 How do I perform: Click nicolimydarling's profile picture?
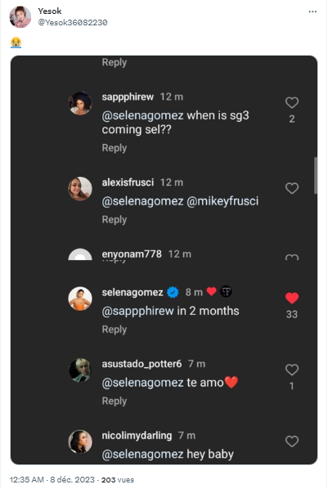tap(80, 442)
